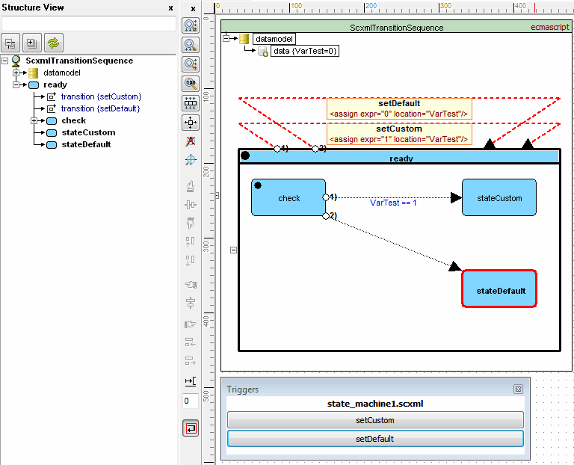This screenshot has width=574, height=465.
Task: Click the grid alignment toolbar icon
Action: click(x=191, y=103)
